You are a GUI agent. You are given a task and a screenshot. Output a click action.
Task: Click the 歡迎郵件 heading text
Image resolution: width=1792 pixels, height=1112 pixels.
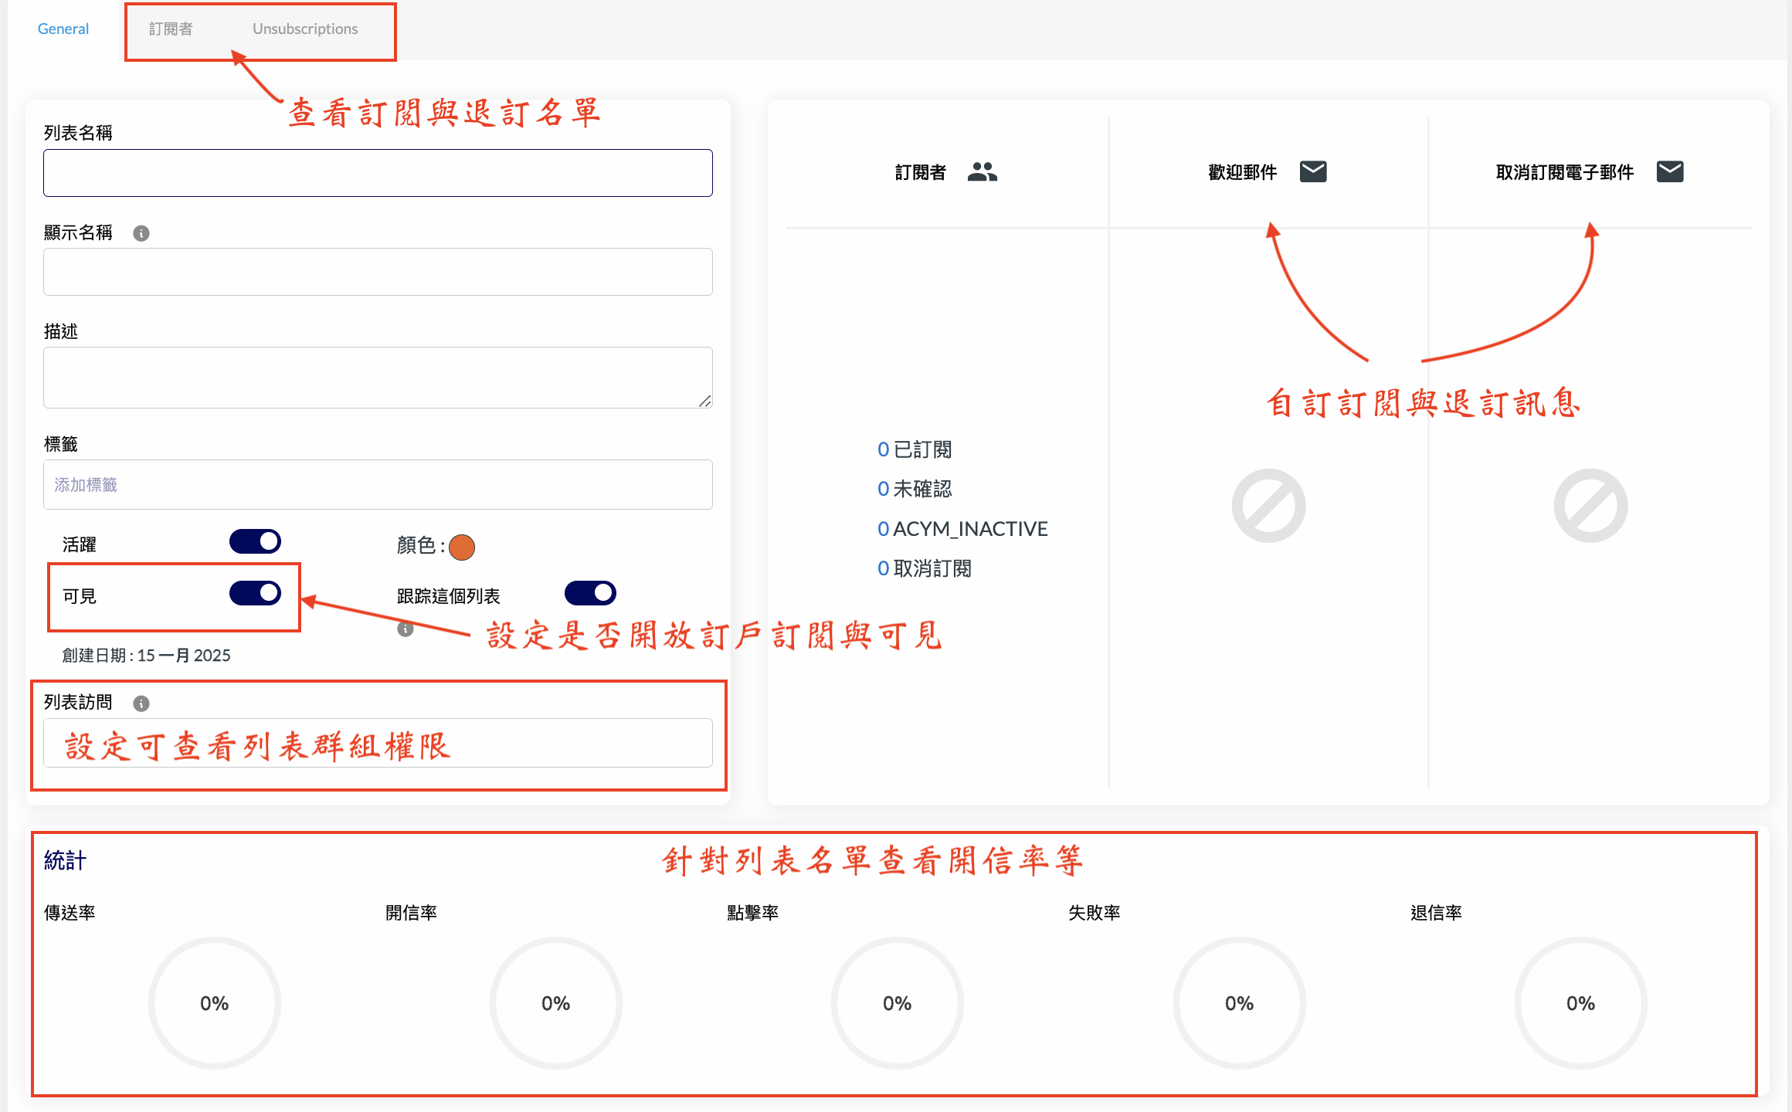[x=1242, y=172]
